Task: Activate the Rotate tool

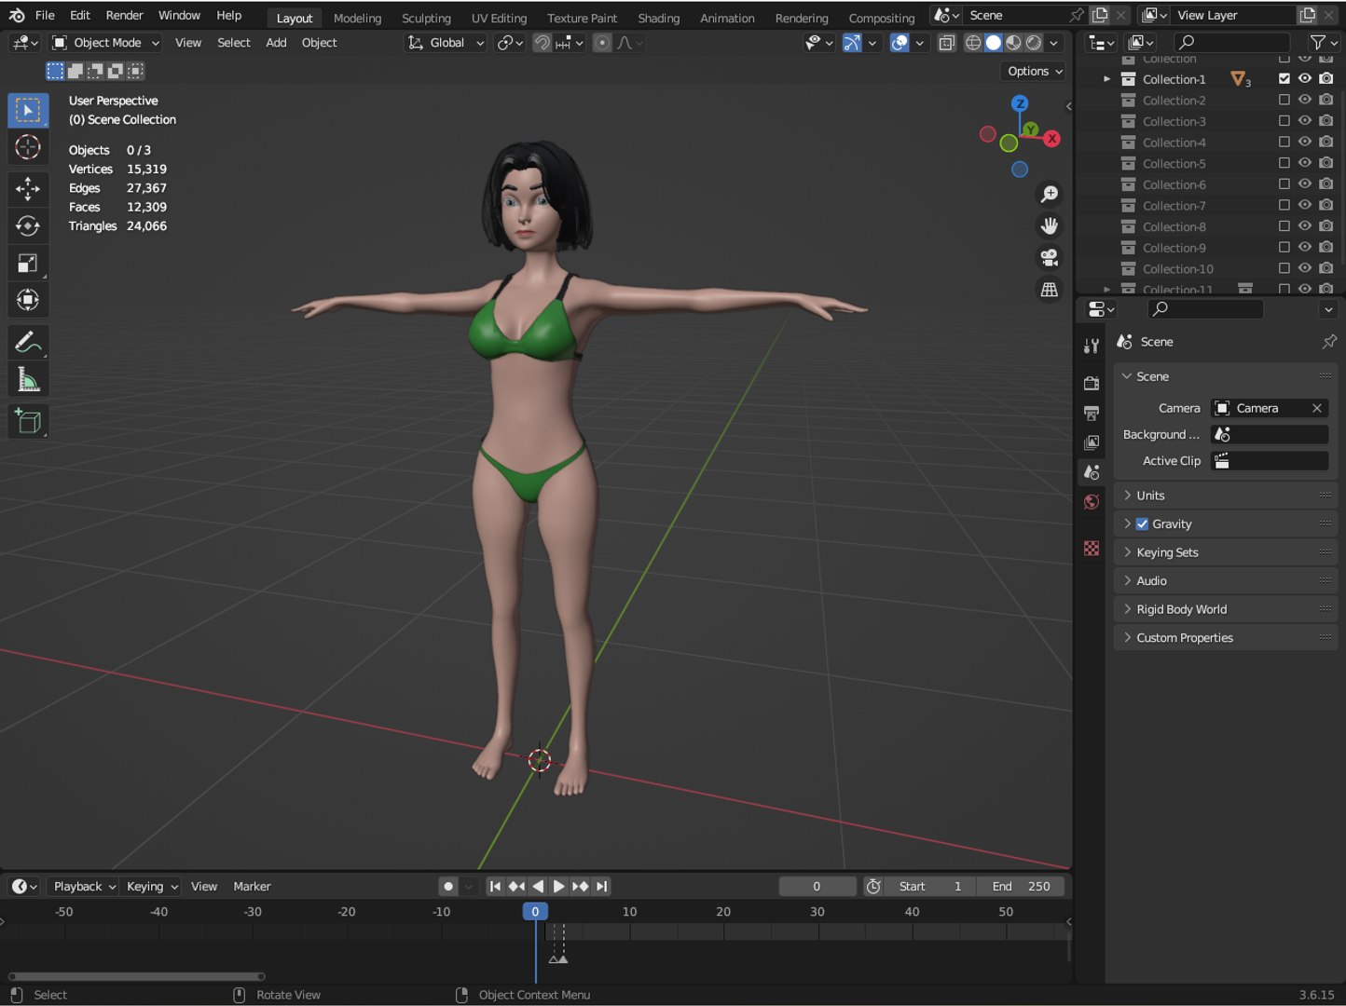Action: [x=28, y=226]
